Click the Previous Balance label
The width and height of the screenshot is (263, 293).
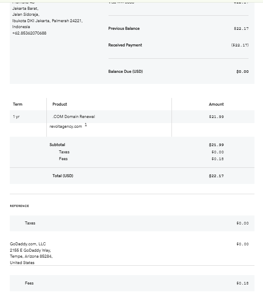tap(124, 29)
